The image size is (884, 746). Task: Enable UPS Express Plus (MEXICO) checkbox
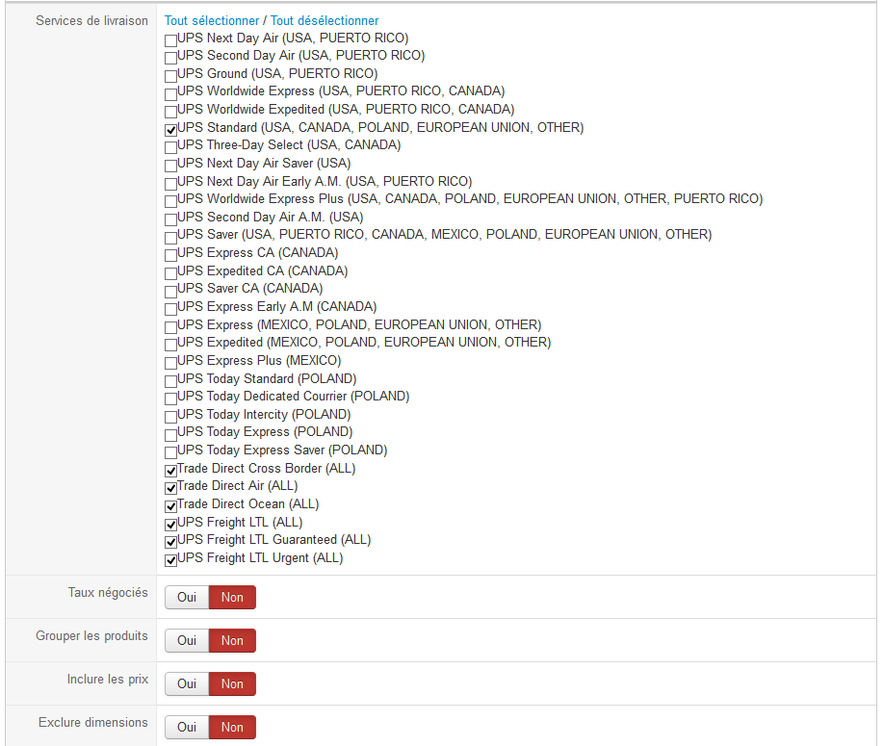(x=170, y=363)
